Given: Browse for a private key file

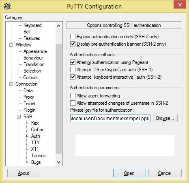Looking at the screenshot, I should click(165, 118).
